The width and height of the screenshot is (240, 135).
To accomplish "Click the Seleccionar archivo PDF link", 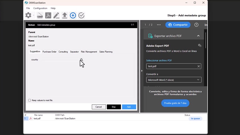I will pyautogui.click(x=159, y=61).
